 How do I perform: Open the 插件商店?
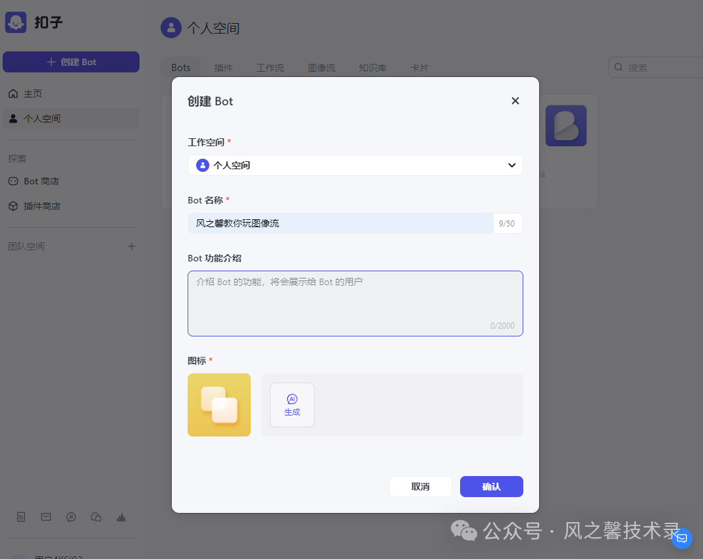[x=71, y=206]
